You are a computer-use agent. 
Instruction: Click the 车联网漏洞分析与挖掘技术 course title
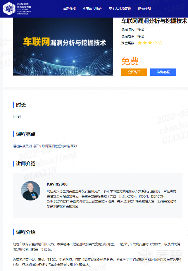tap(154, 21)
